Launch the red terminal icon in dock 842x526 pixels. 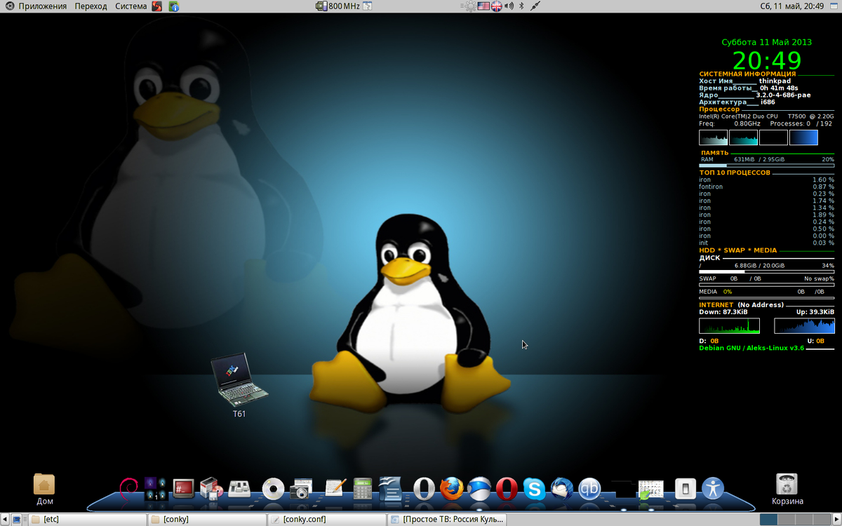point(183,488)
